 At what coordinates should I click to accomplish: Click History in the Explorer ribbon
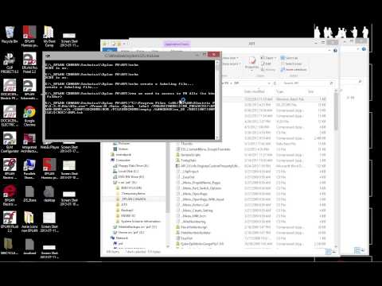coord(268,70)
